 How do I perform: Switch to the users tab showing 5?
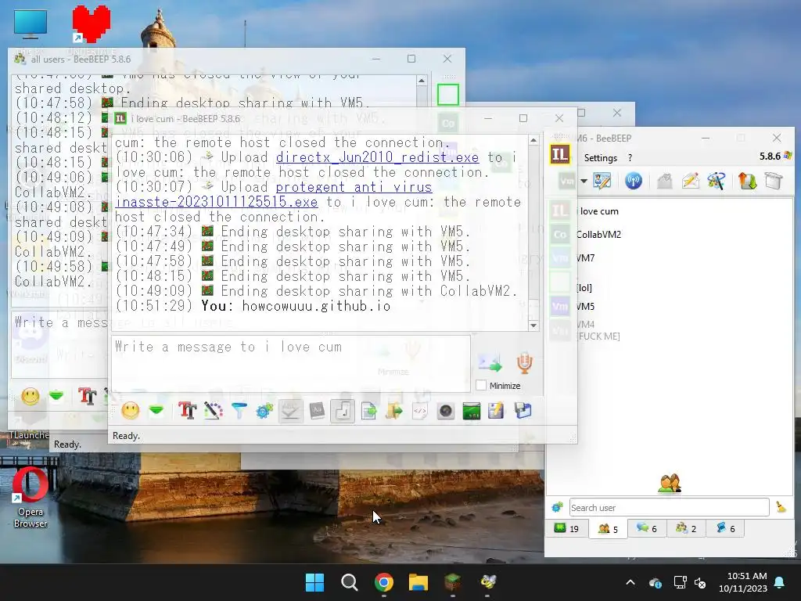click(608, 528)
